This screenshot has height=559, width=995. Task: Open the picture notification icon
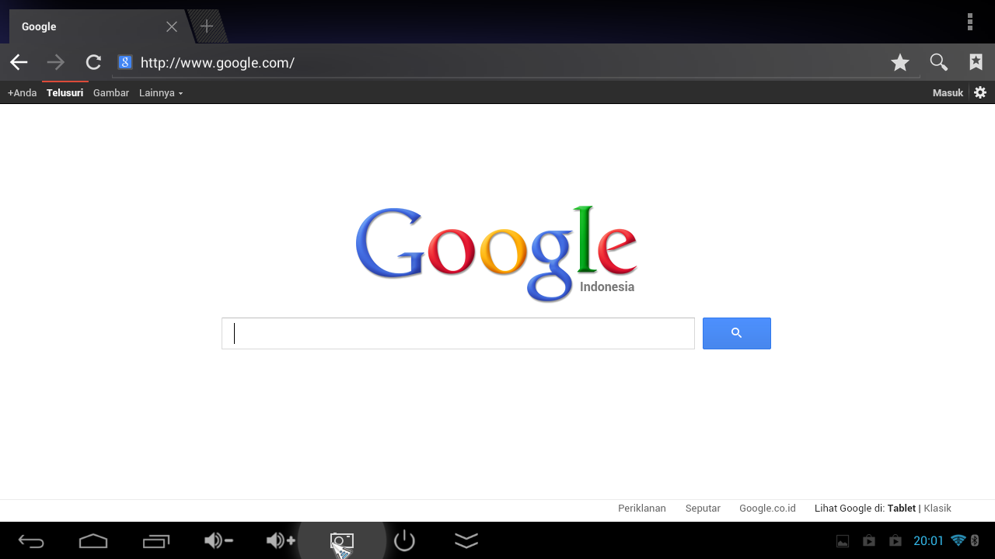[843, 541]
